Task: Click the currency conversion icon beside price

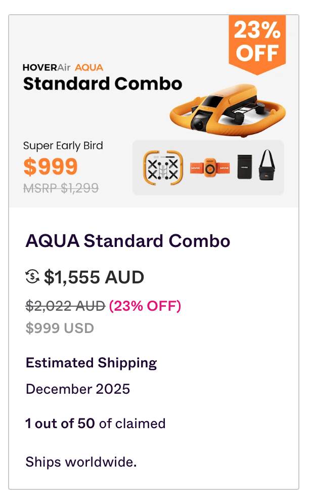Action: (x=32, y=277)
